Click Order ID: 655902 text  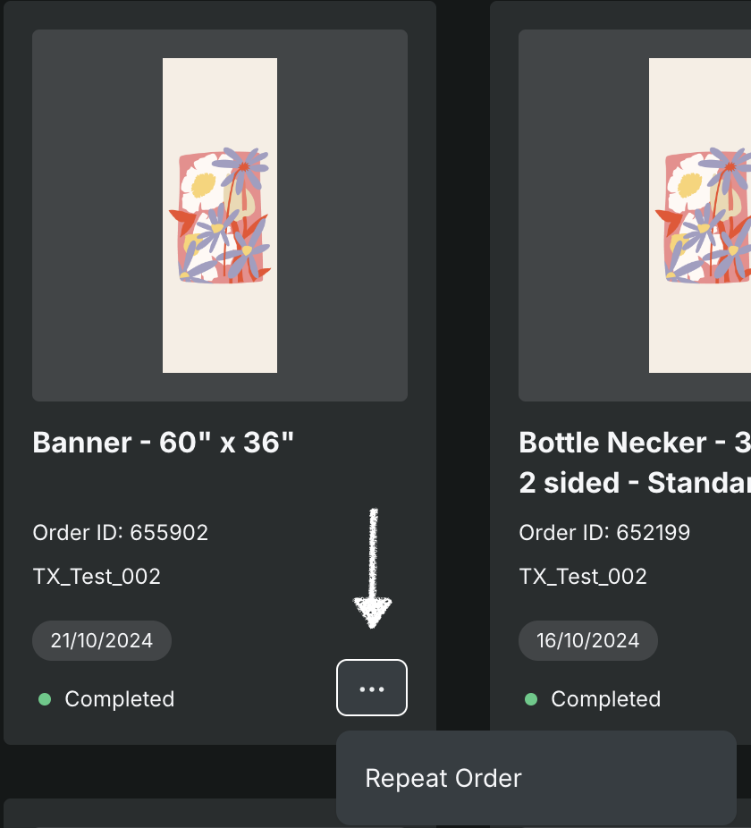(x=121, y=533)
